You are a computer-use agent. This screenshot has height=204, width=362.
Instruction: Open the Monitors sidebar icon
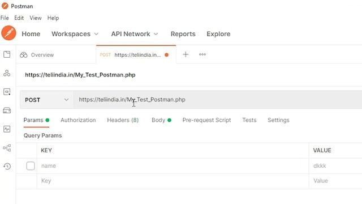[7, 129]
